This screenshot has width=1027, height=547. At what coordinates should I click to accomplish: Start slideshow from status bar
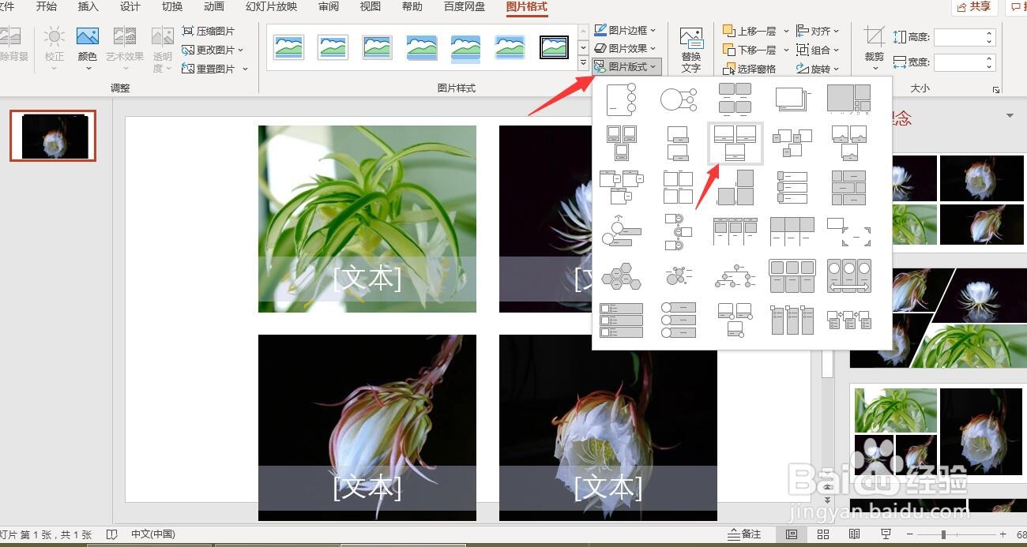tap(886, 534)
